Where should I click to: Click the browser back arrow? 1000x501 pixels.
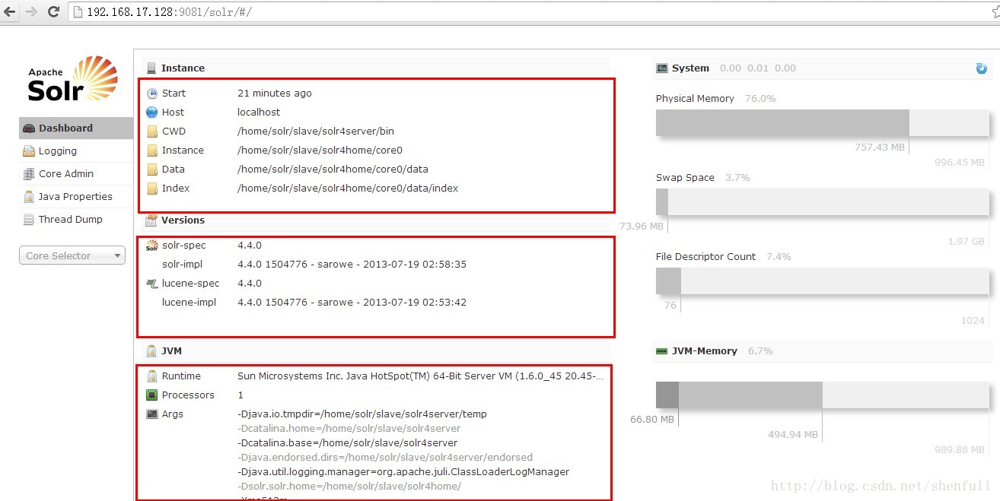10,11
